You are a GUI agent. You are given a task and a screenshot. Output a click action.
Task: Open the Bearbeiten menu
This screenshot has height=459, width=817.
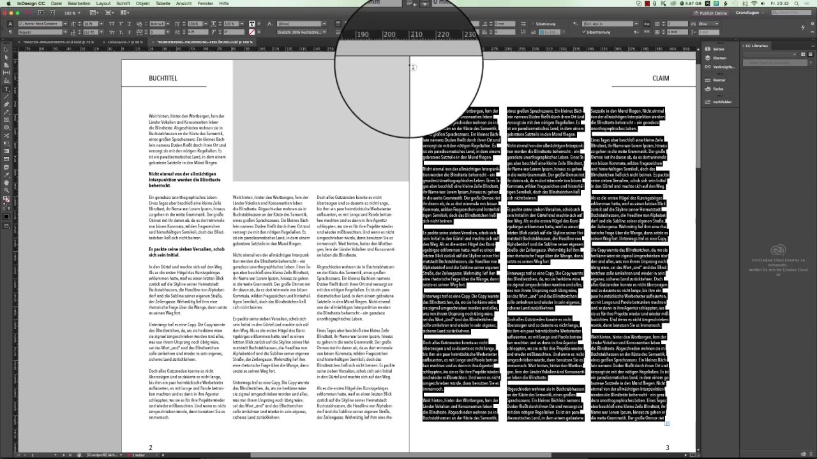79,4
